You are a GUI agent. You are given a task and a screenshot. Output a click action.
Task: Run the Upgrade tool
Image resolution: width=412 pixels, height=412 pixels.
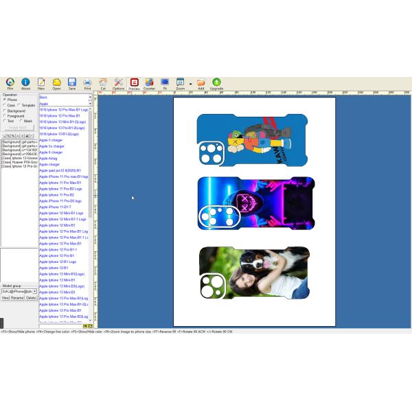point(216,83)
